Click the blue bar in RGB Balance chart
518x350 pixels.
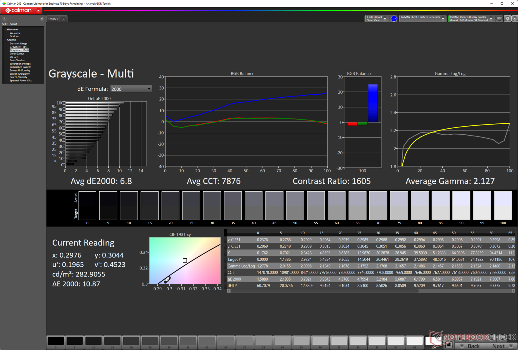coord(373,103)
